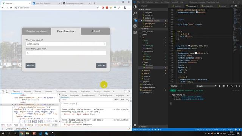This screenshot has width=242, height=136.
Task: Open the Computed styles tab
Action: 74,96
